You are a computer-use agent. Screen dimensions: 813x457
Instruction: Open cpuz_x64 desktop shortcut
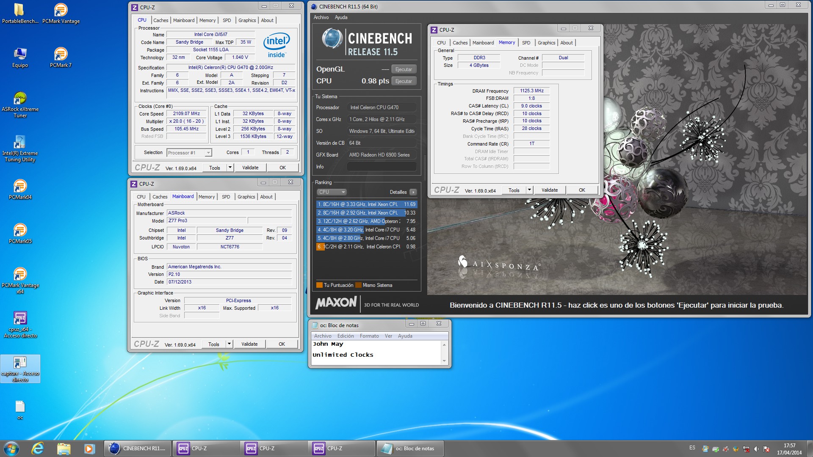[20, 325]
